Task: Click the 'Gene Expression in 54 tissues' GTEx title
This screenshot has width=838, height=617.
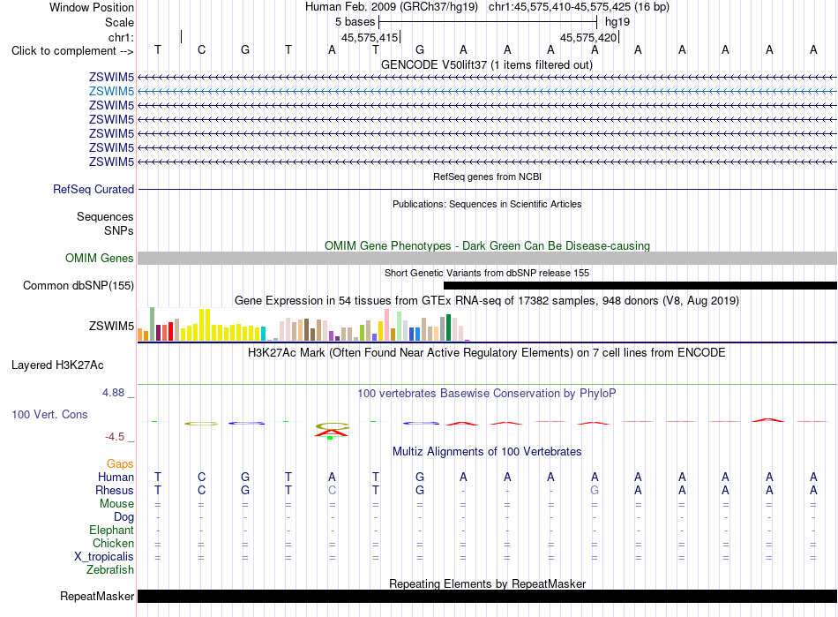Action: 487,300
